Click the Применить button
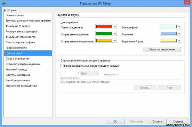The height and width of the screenshot is (127, 192). [136, 122]
